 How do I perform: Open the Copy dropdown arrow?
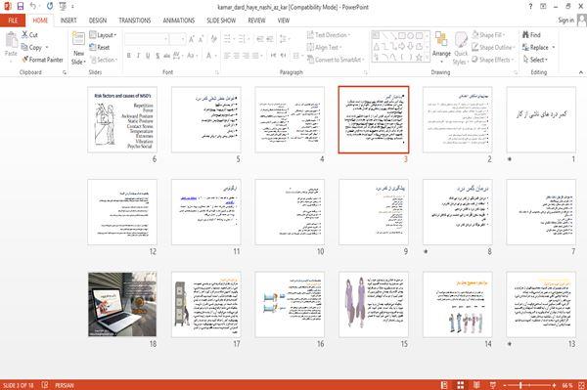pyautogui.click(x=47, y=48)
